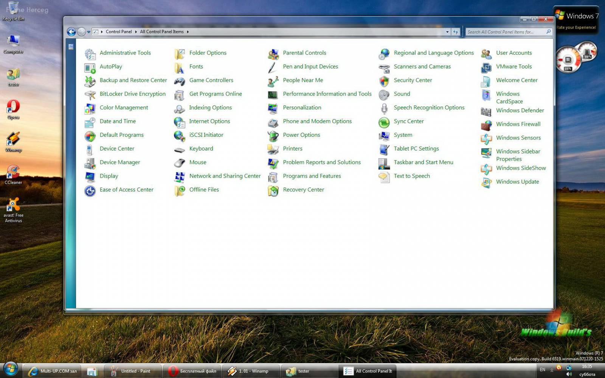
Task: Click the AutoPlay icon
Action: pos(90,68)
